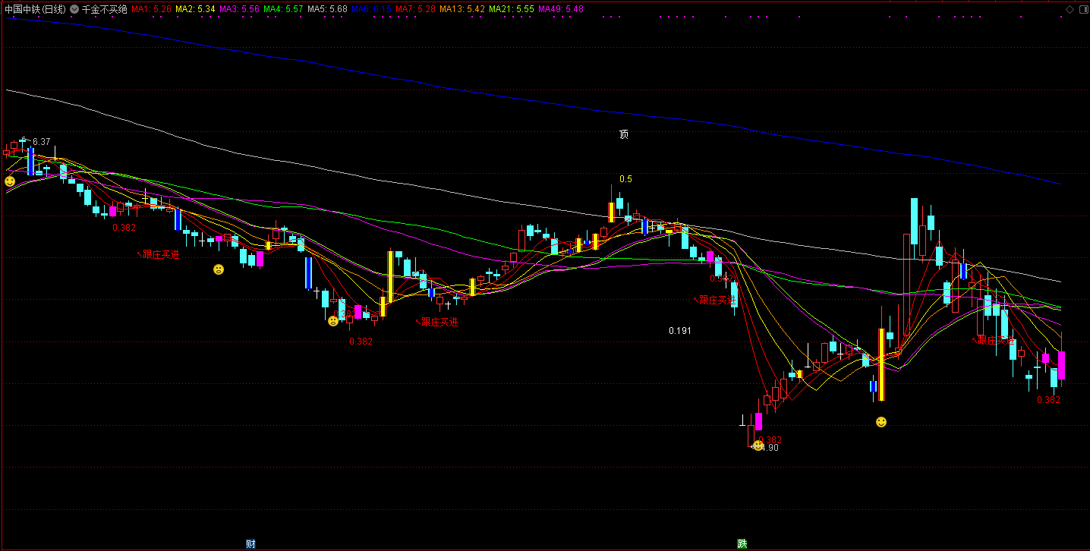Click the 4.90 low price label
Image resolution: width=1090 pixels, height=551 pixels.
tap(769, 448)
